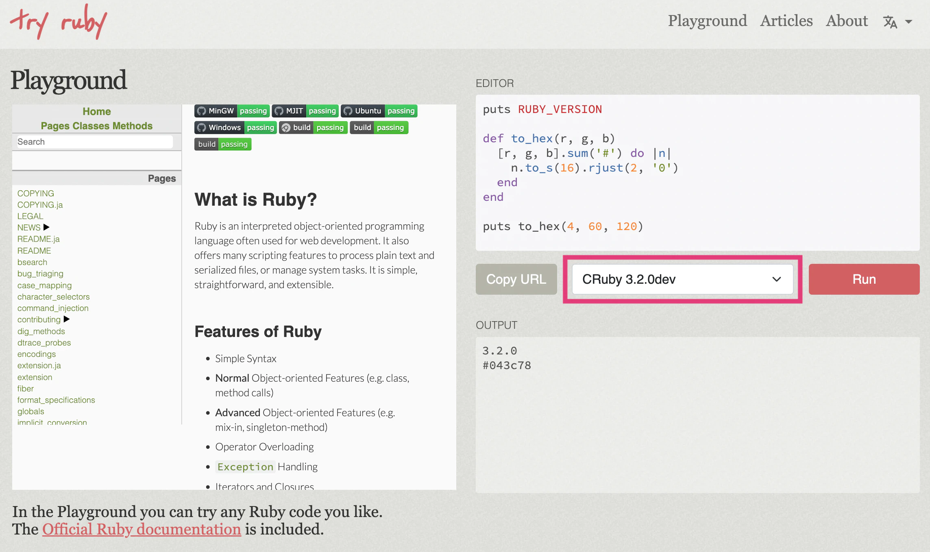
Task: Open the README page
Action: click(x=34, y=251)
